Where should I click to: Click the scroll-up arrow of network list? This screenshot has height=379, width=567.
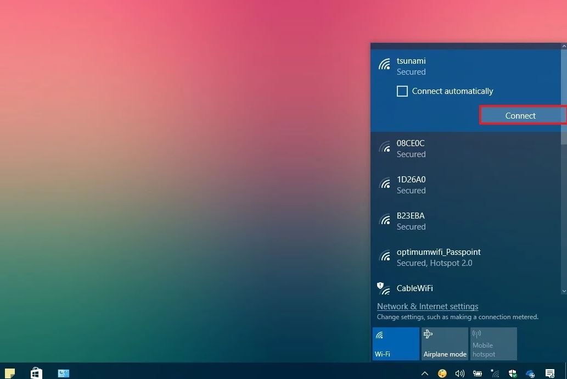pyautogui.click(x=564, y=46)
